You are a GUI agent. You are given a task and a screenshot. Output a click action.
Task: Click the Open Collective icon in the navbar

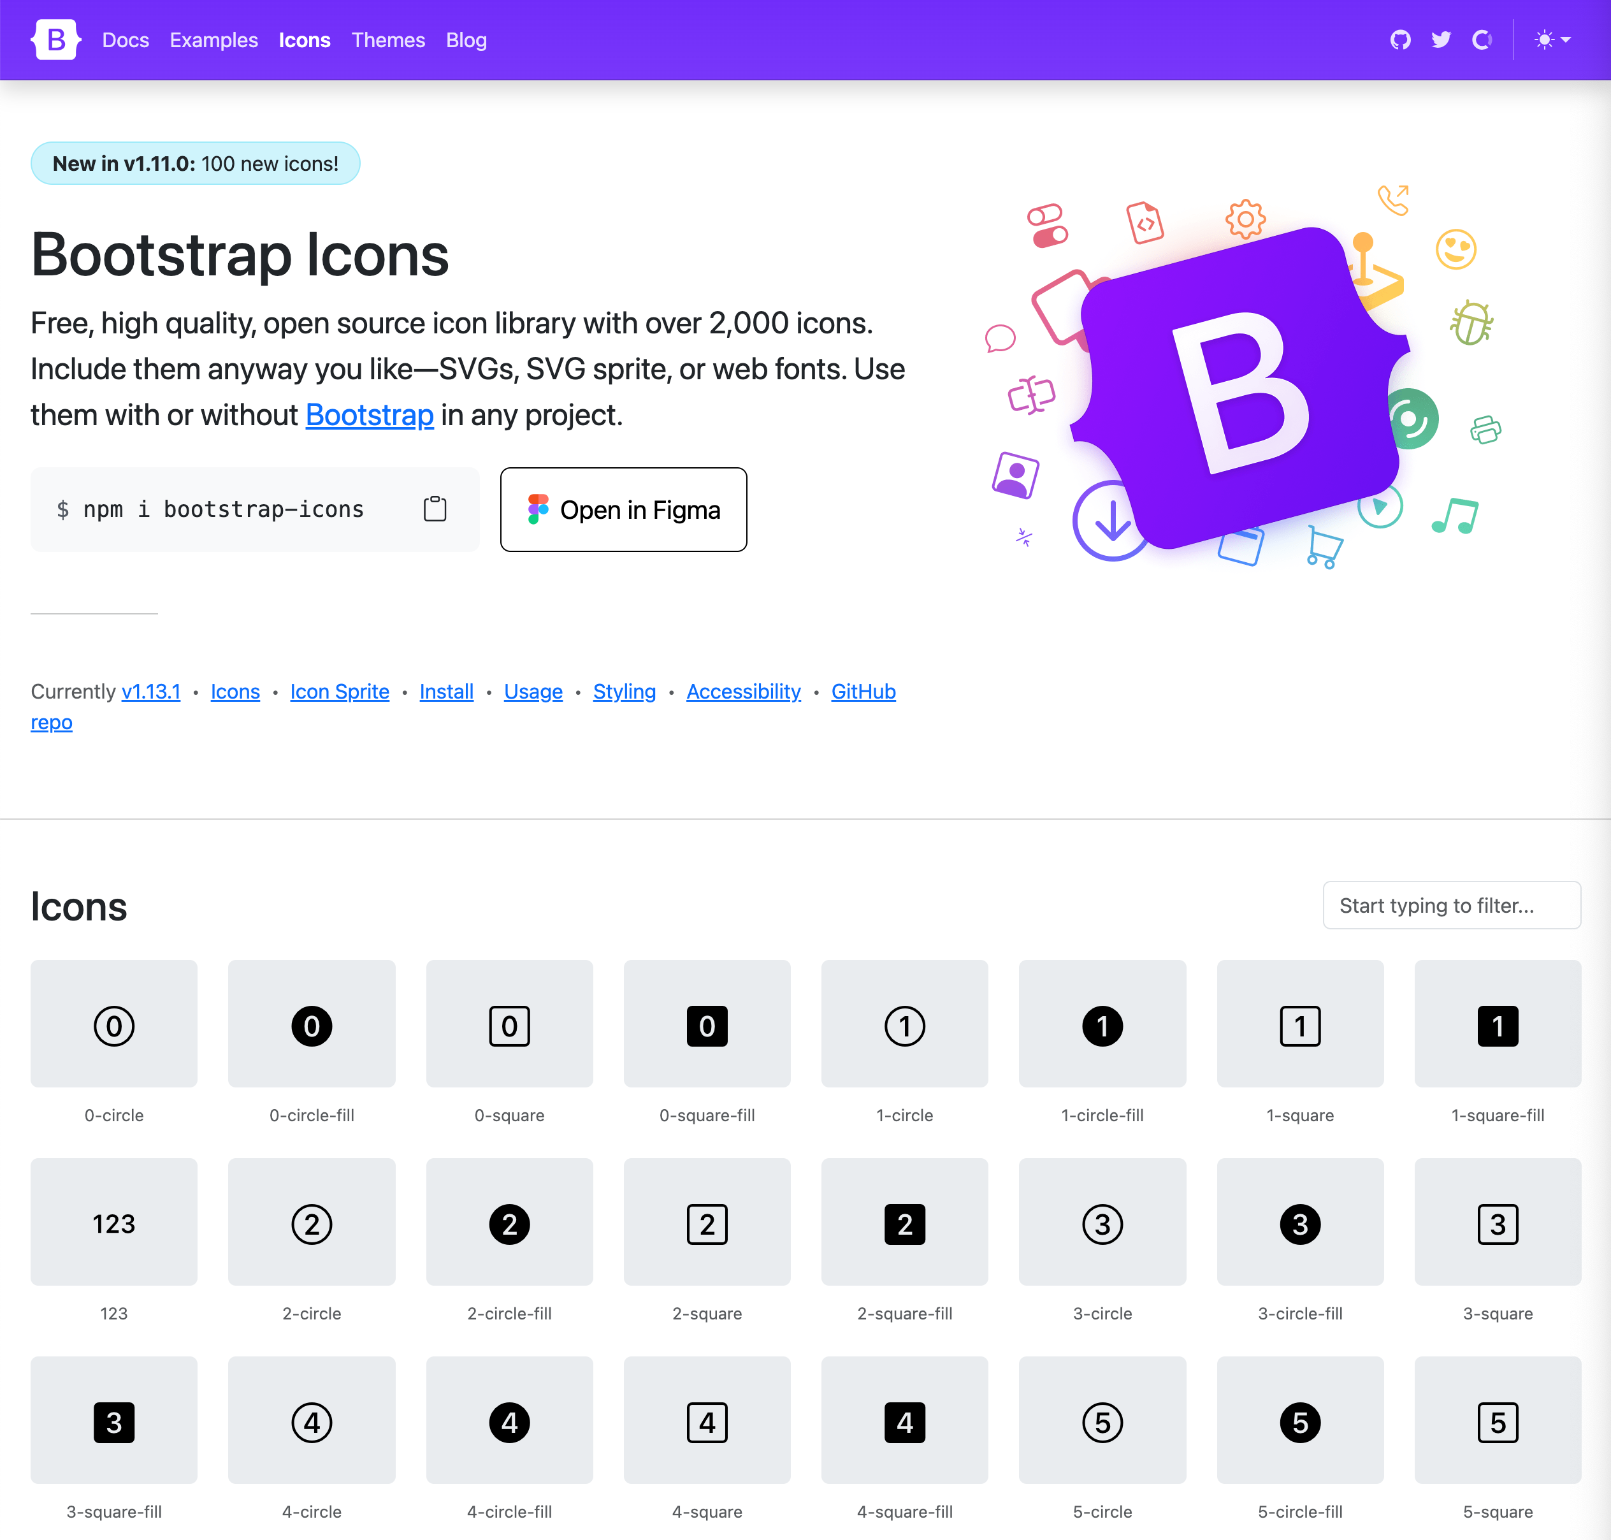[x=1482, y=40]
